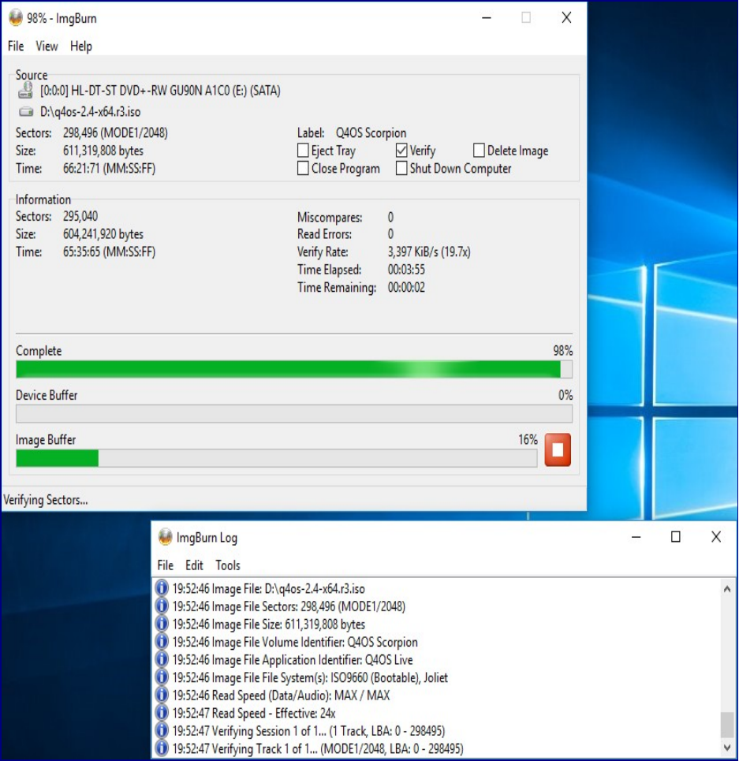Image resolution: width=739 pixels, height=761 pixels.
Task: Open the View menu in ImgBurn
Action: [x=47, y=46]
